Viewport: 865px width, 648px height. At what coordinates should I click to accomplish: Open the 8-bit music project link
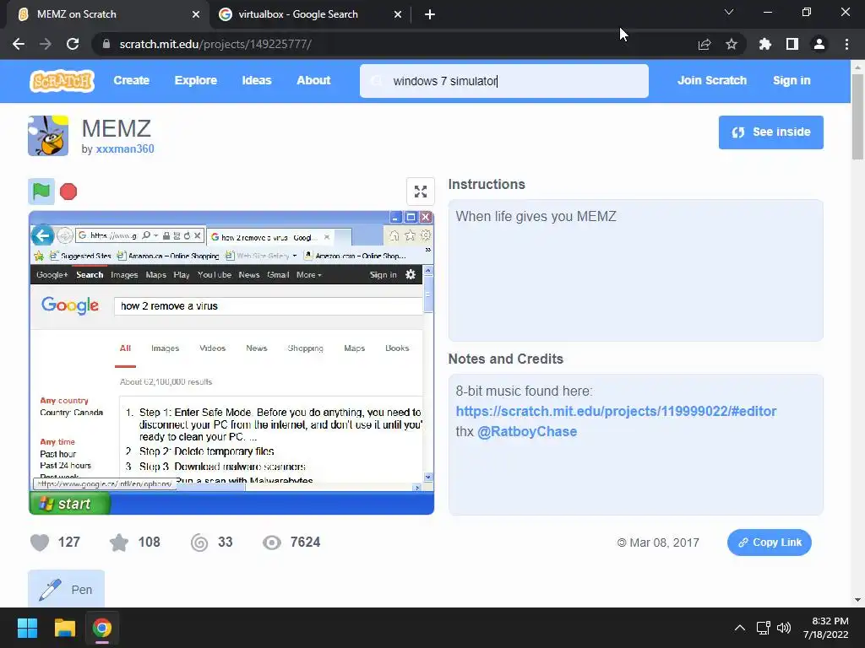pos(616,411)
